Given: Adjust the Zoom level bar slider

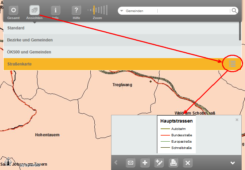Looking at the screenshot, I should coord(97,10).
